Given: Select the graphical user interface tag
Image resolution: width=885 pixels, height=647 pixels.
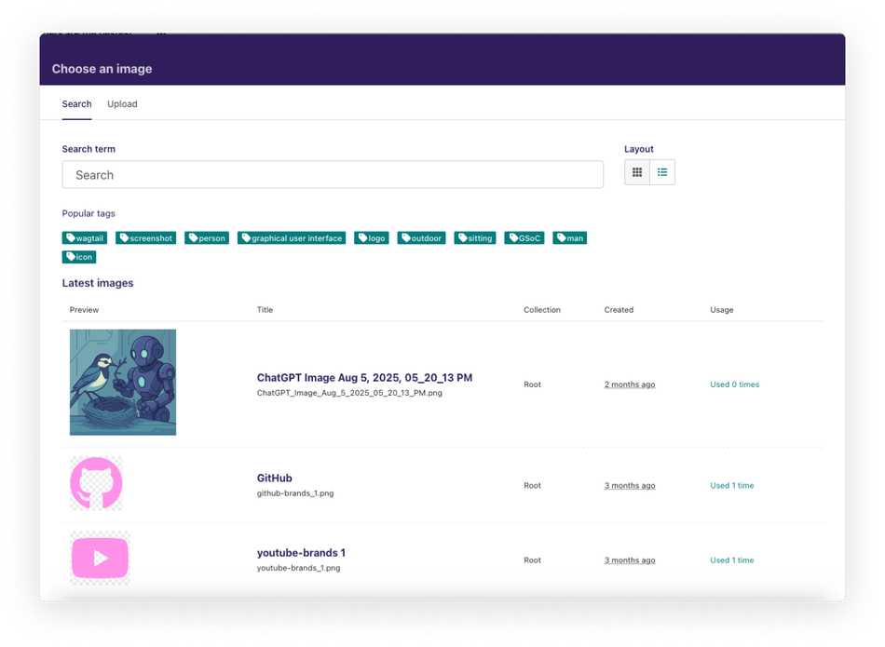Looking at the screenshot, I should point(293,237).
